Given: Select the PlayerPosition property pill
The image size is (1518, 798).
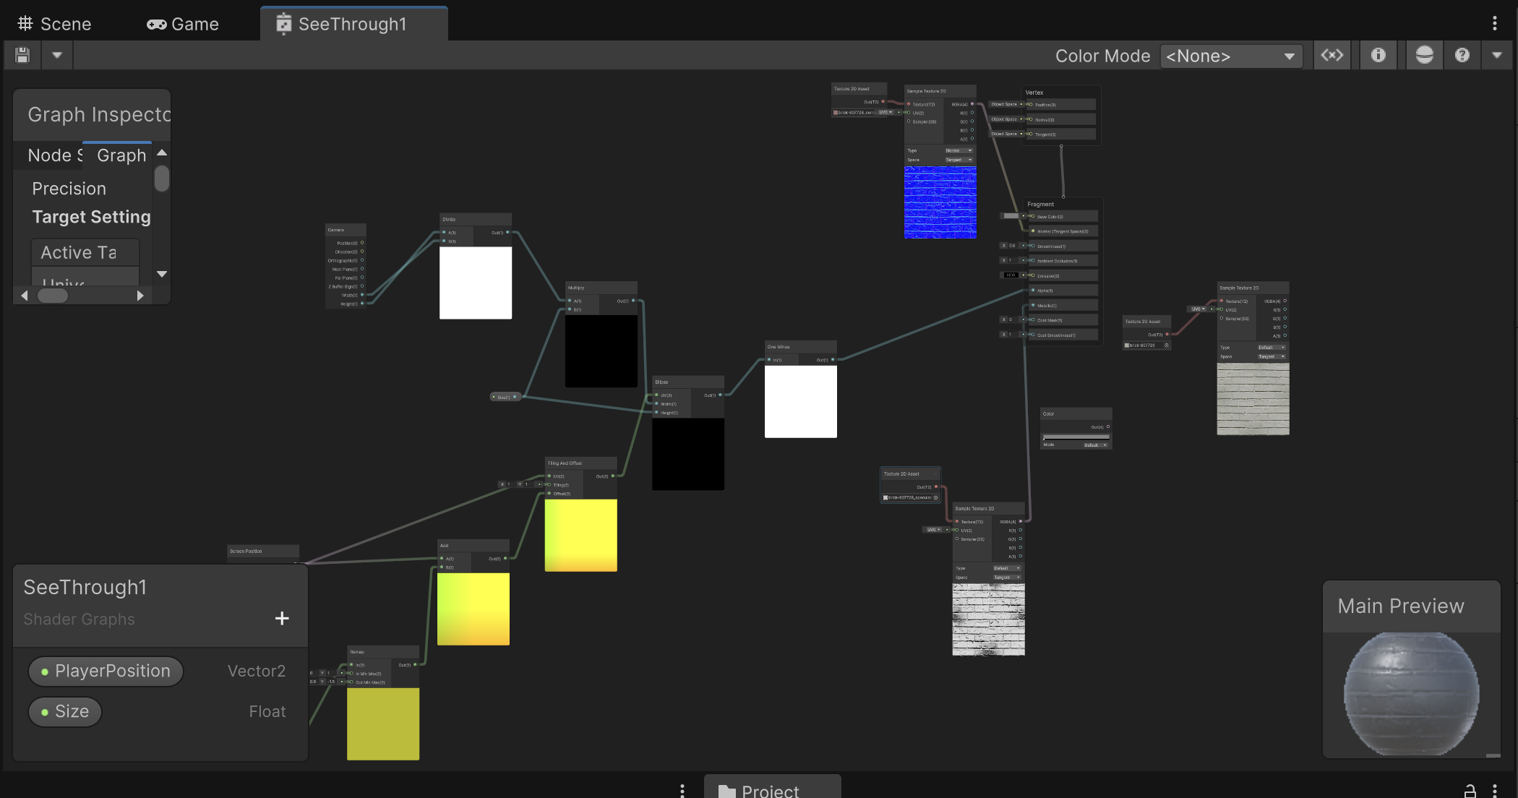Looking at the screenshot, I should 106,671.
